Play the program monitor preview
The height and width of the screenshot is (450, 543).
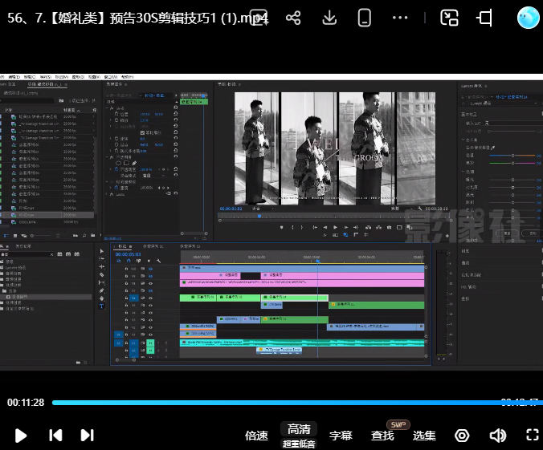coord(335,228)
